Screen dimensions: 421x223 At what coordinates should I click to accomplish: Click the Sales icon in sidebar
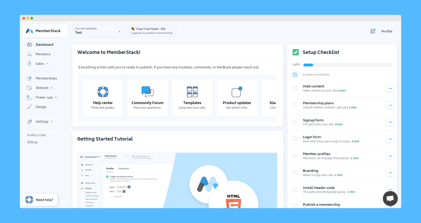[29, 64]
